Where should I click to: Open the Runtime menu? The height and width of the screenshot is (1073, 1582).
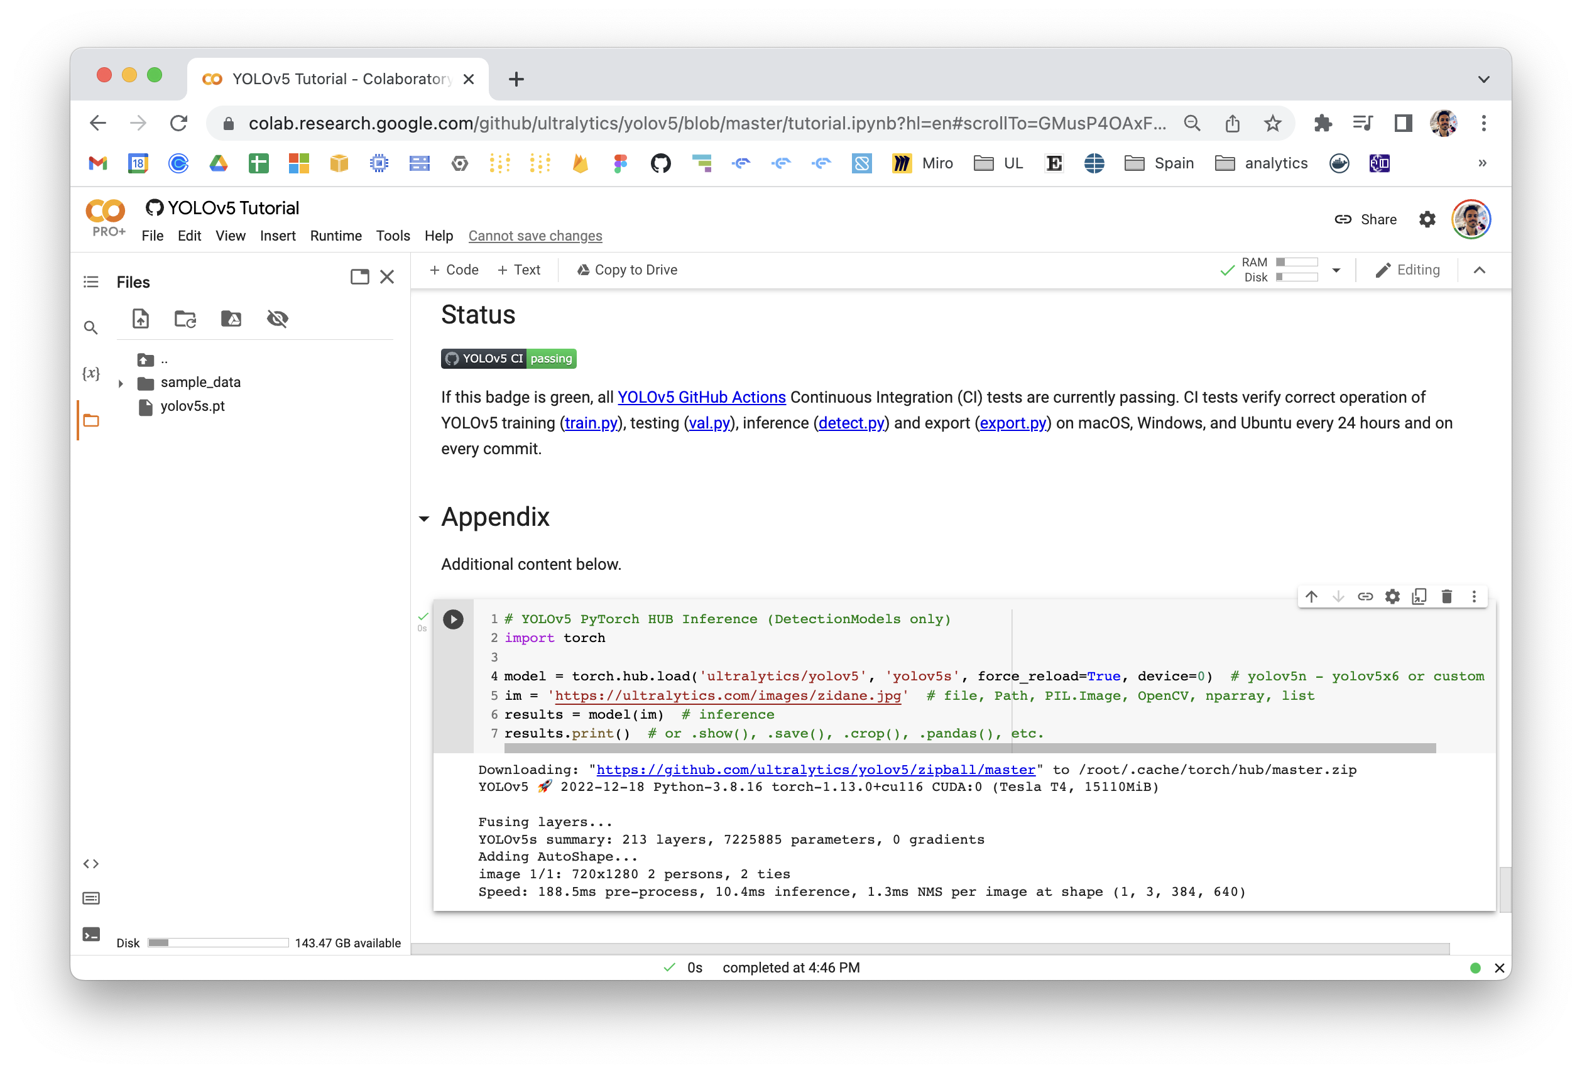pos(335,236)
